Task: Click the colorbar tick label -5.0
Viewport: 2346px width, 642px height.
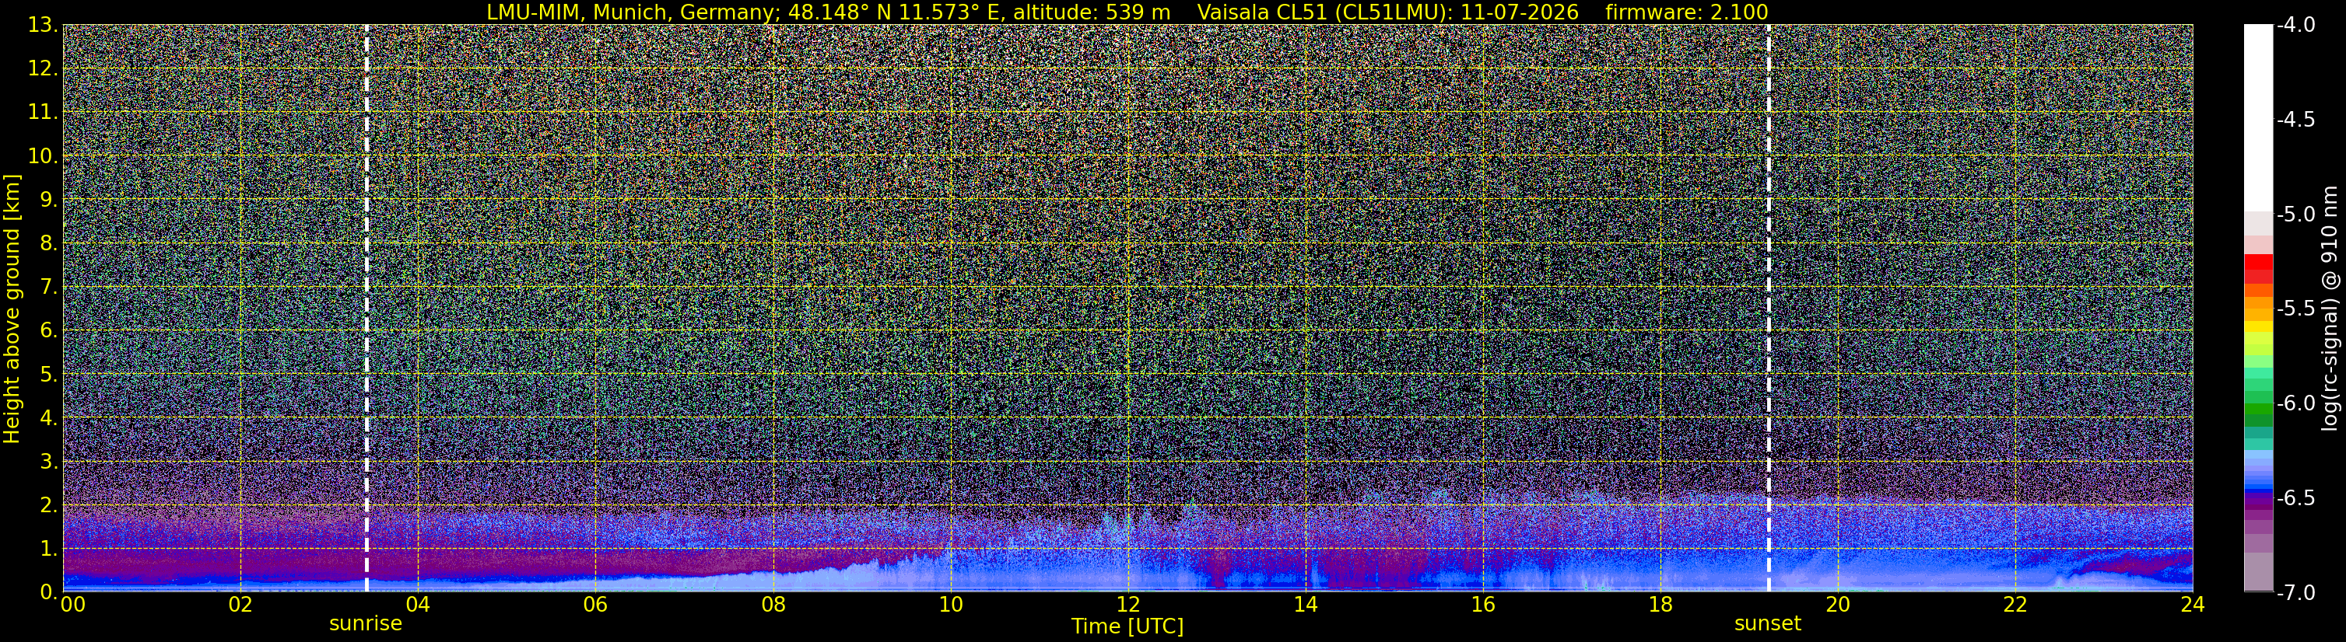Action: [2296, 215]
